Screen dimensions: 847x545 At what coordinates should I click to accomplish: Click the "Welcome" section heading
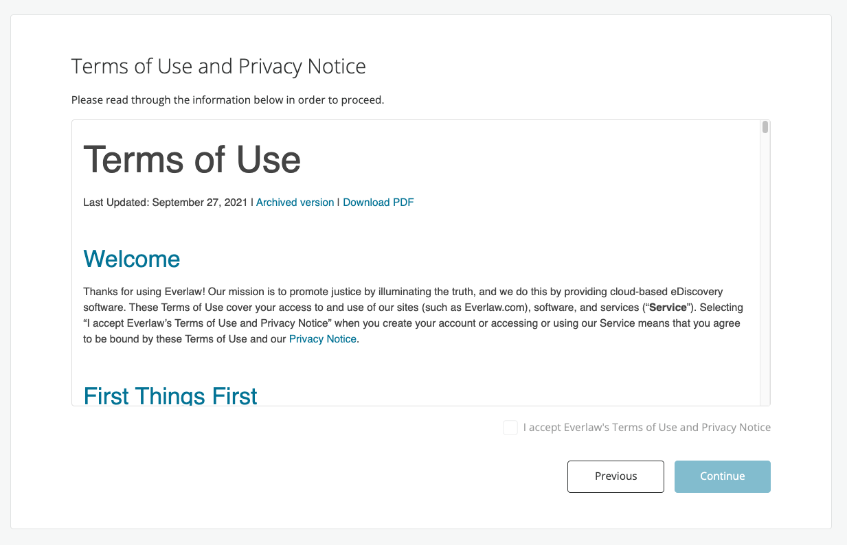coord(132,259)
